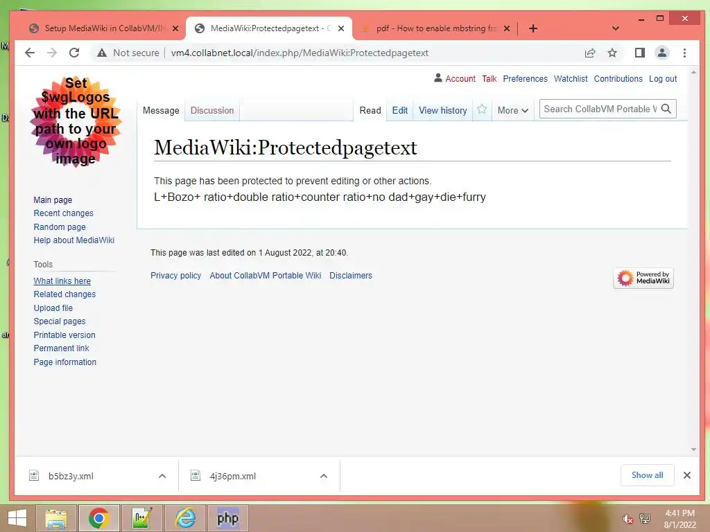This screenshot has height=532, width=710.
Task: Open Related changes tool
Action: click(x=64, y=294)
